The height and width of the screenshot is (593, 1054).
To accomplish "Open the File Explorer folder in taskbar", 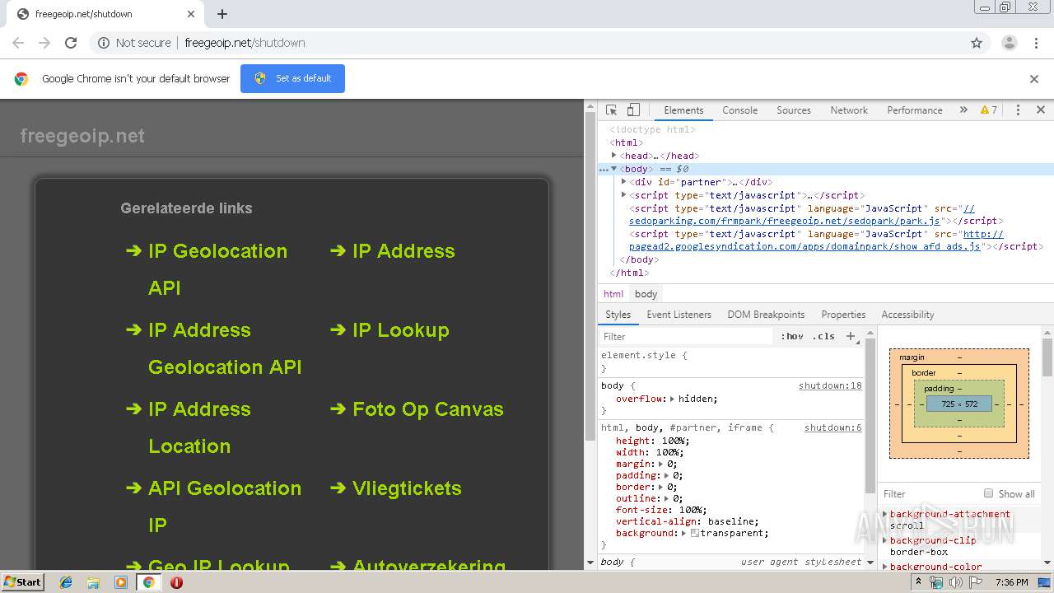I will click(x=93, y=582).
